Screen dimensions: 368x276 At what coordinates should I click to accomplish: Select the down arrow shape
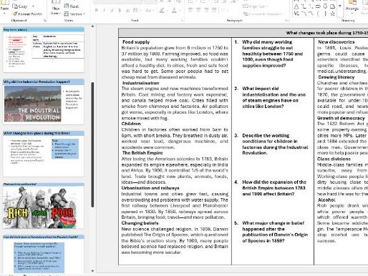pos(325,6)
